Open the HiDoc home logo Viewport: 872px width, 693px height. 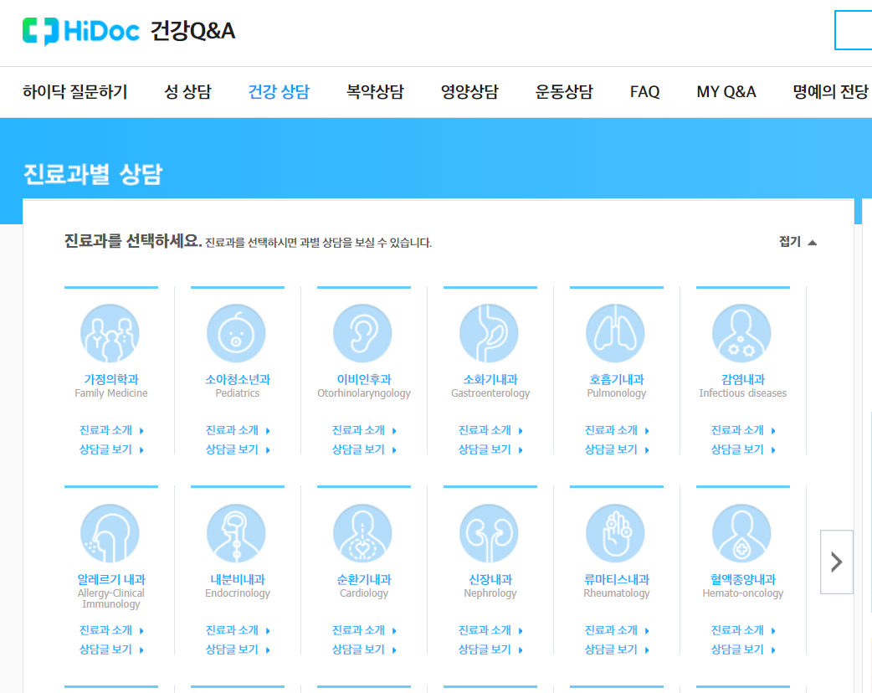click(x=81, y=31)
